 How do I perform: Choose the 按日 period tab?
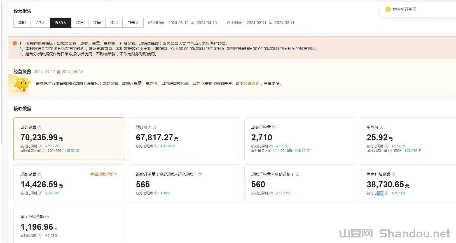coord(80,23)
